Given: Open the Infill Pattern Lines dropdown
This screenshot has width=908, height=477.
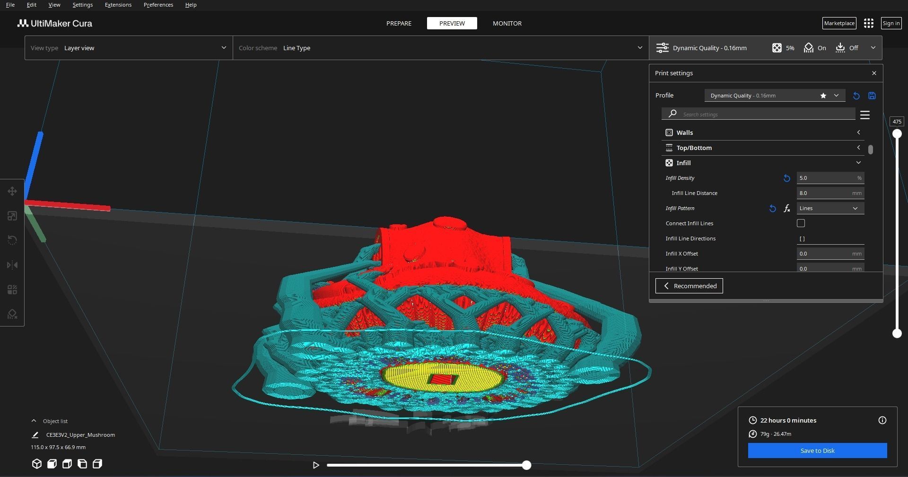Looking at the screenshot, I should tap(830, 208).
